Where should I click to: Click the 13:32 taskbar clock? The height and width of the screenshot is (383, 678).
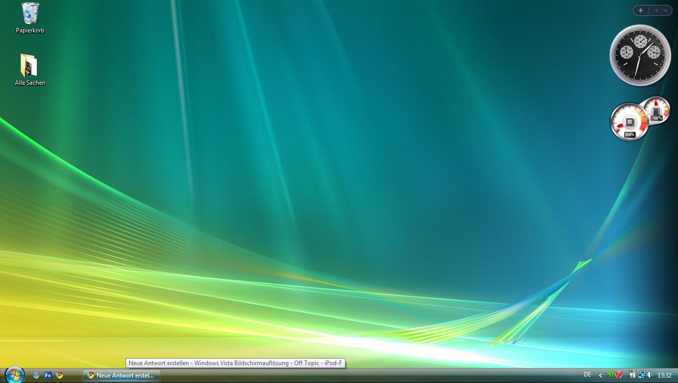665,376
